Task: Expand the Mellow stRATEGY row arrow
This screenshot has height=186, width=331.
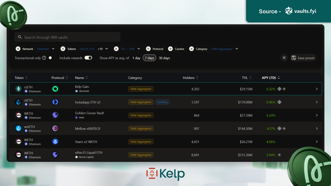Action: [x=317, y=128]
